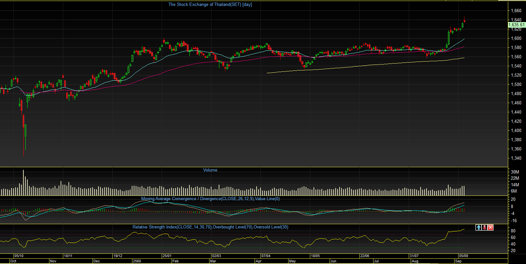Click the 19/12 date marker on time axis
The height and width of the screenshot is (264, 526).
pos(118,256)
